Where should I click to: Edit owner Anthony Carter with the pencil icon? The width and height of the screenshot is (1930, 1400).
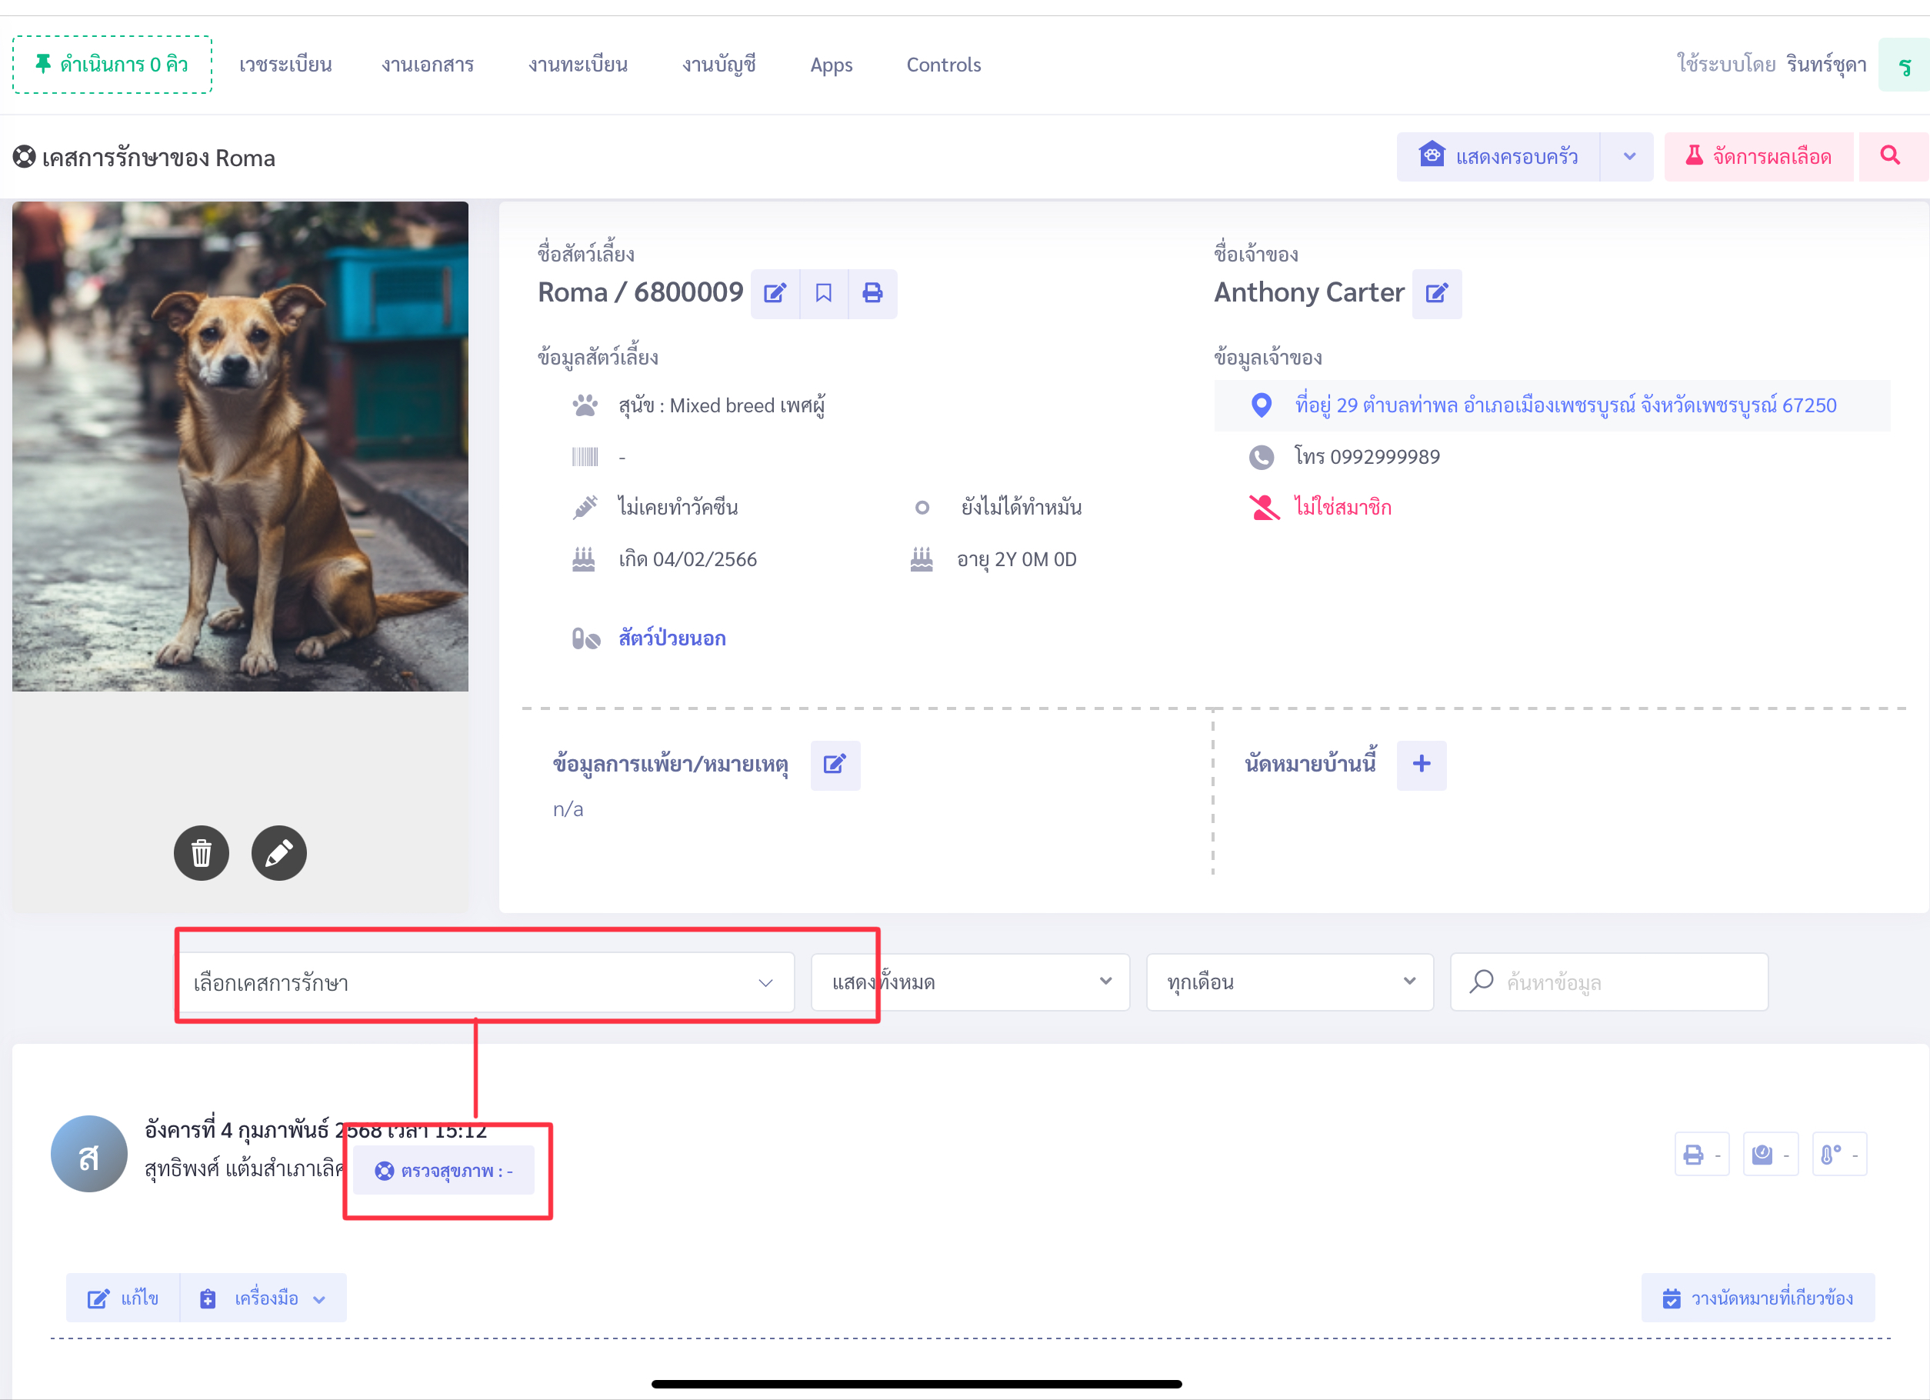1436,294
